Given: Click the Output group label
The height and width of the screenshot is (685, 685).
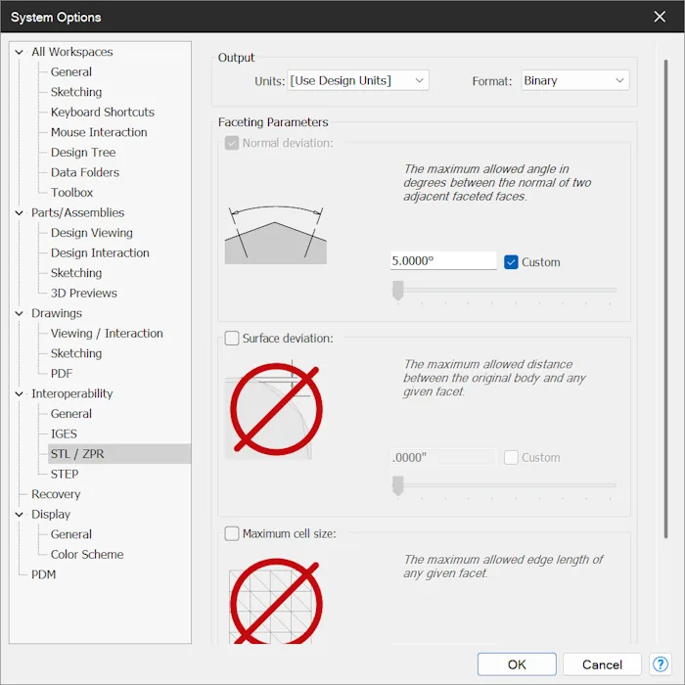Looking at the screenshot, I should click(x=236, y=58).
